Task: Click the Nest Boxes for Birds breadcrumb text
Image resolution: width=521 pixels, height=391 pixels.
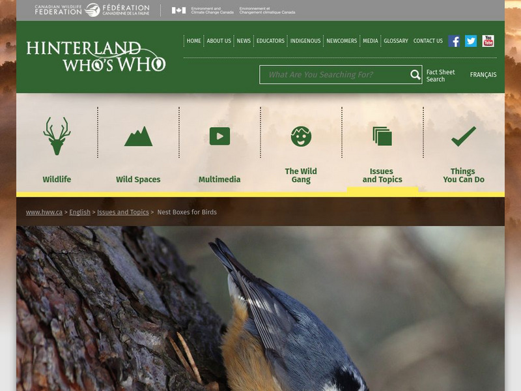Action: [x=187, y=212]
